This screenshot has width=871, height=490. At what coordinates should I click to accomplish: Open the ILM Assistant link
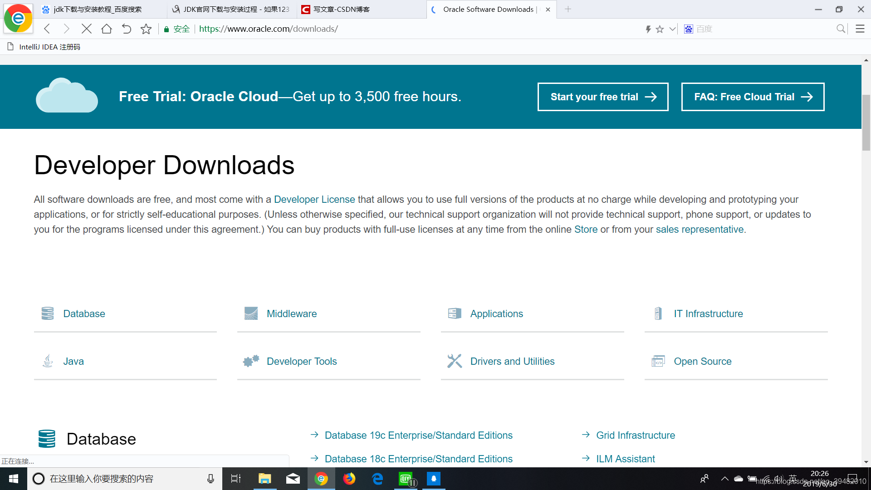pos(625,459)
